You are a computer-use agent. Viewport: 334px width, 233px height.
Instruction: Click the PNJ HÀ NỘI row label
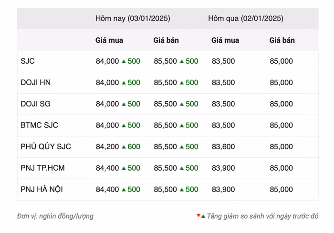point(42,190)
